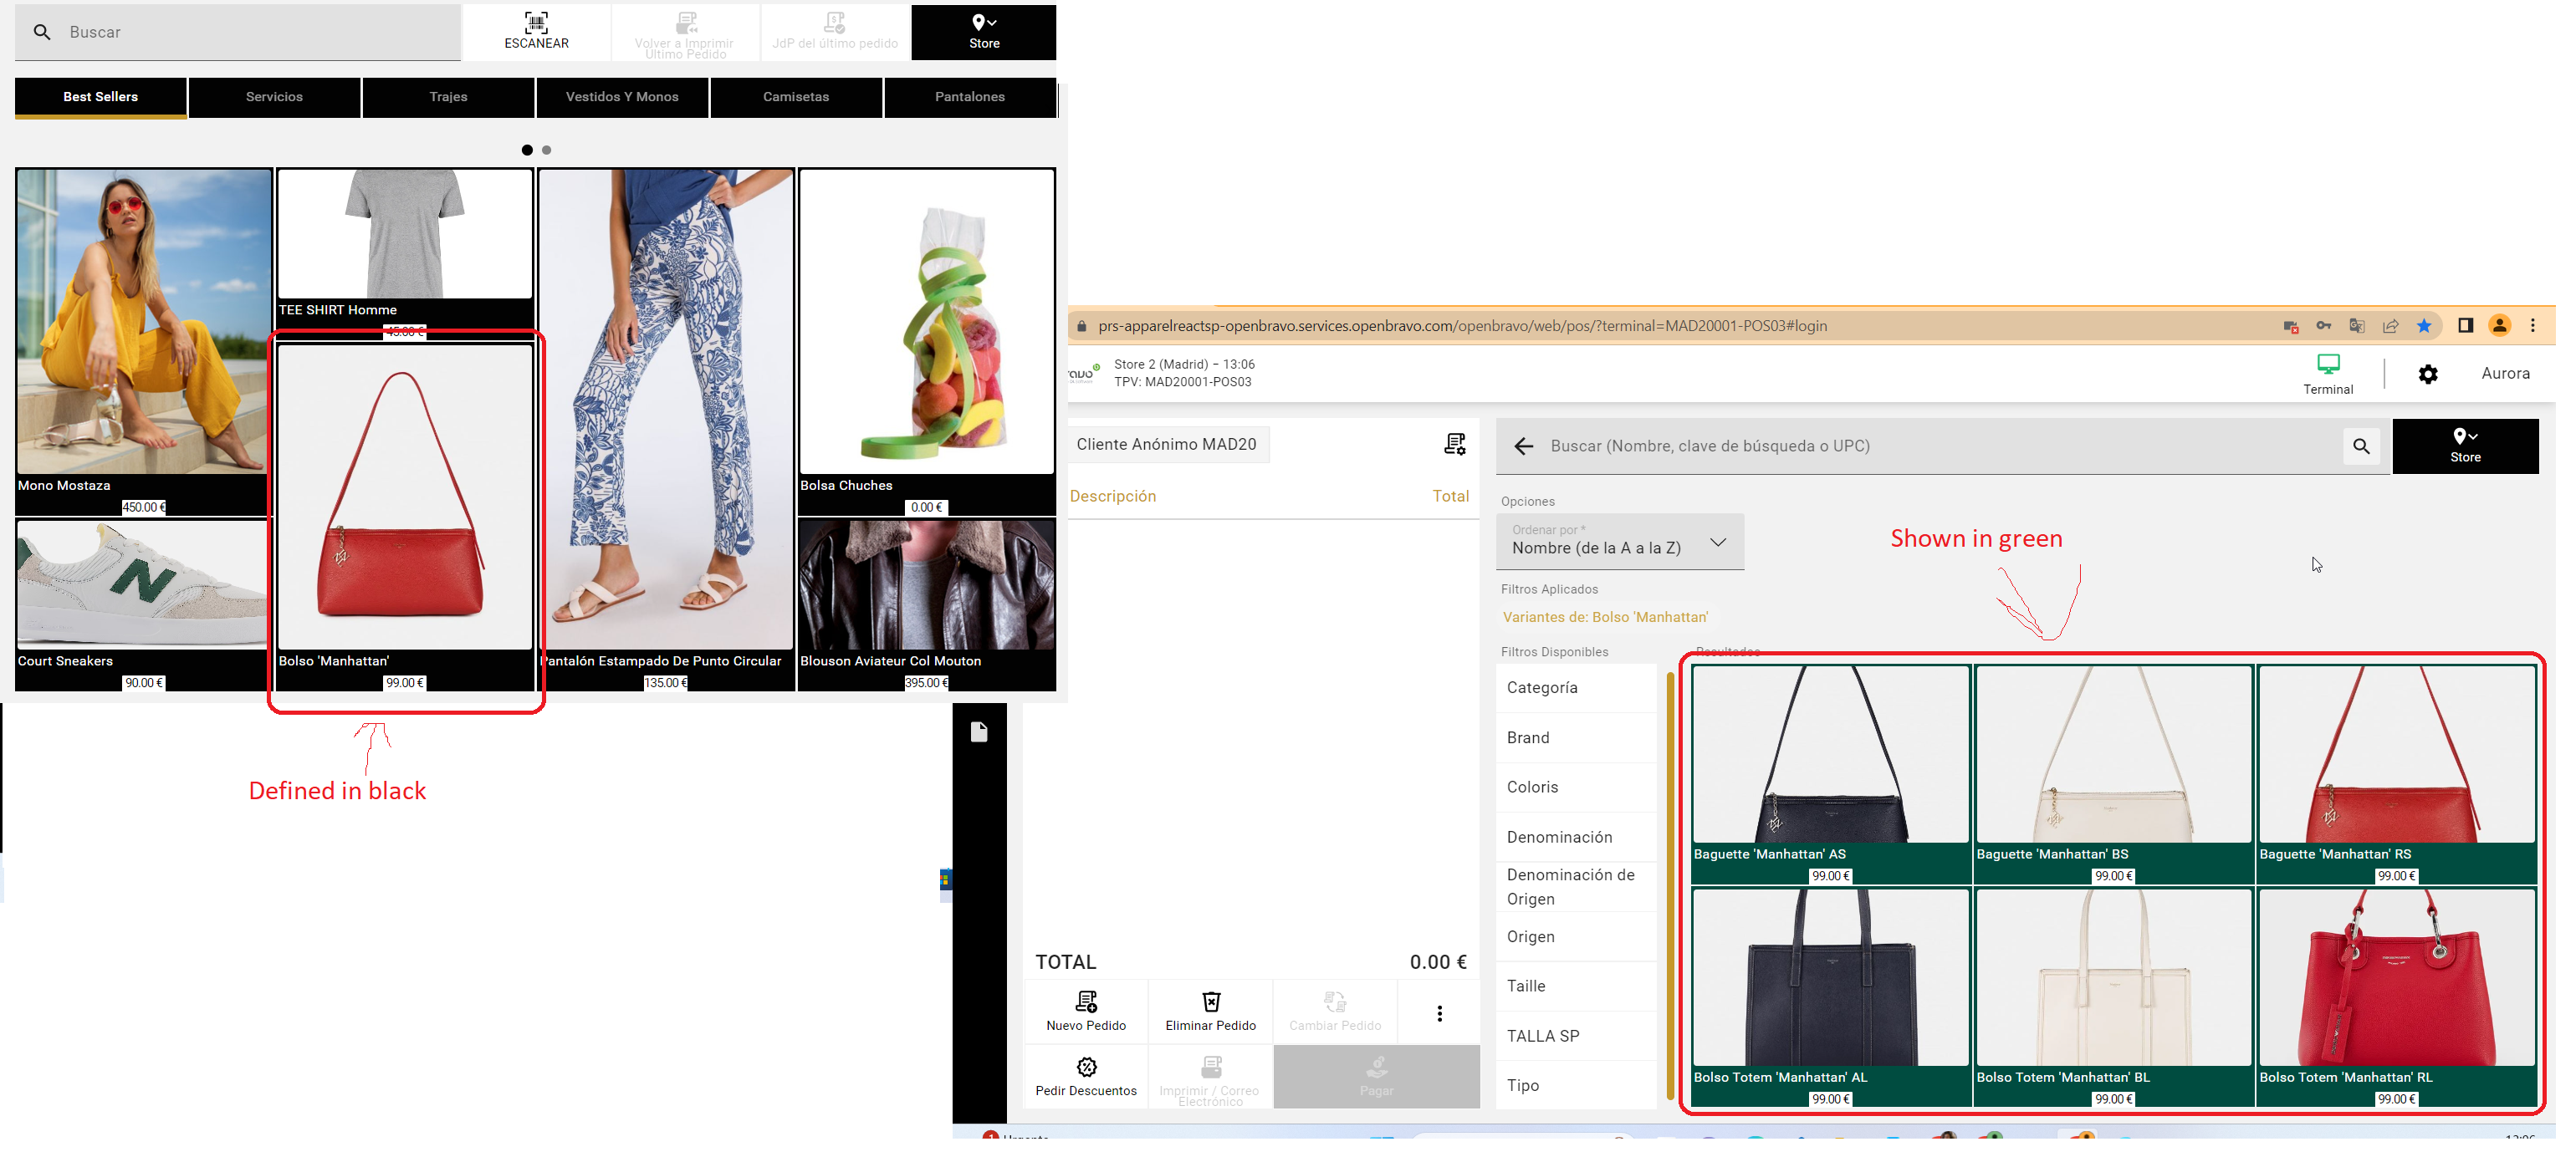The width and height of the screenshot is (2576, 1157).
Task: Click the back arrow in search bar
Action: tap(1523, 446)
